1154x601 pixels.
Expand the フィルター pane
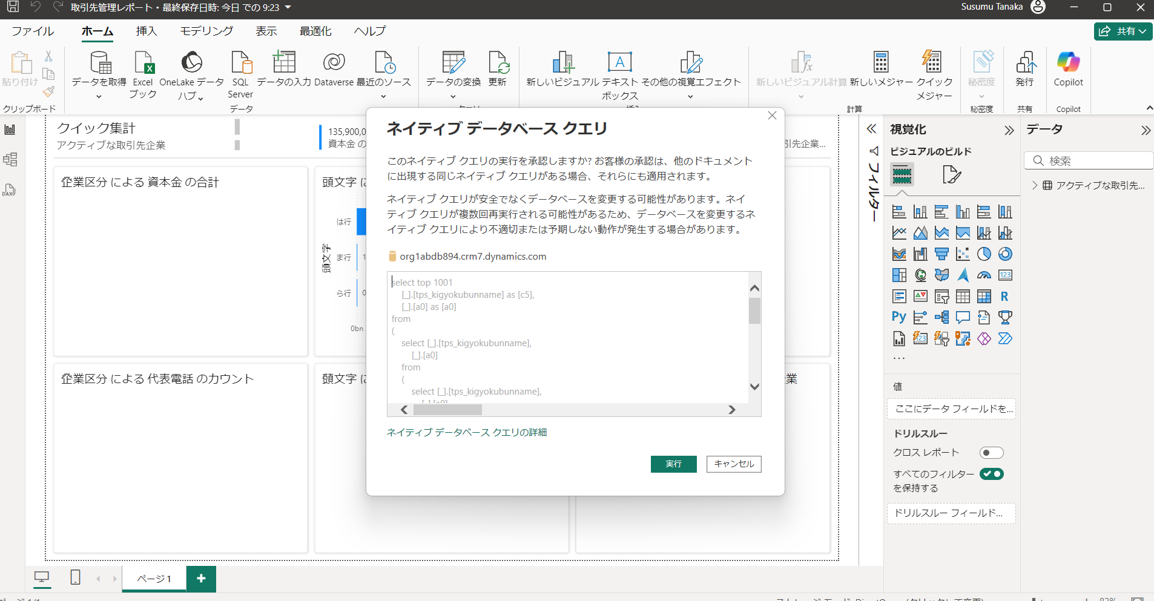pyautogui.click(x=872, y=129)
